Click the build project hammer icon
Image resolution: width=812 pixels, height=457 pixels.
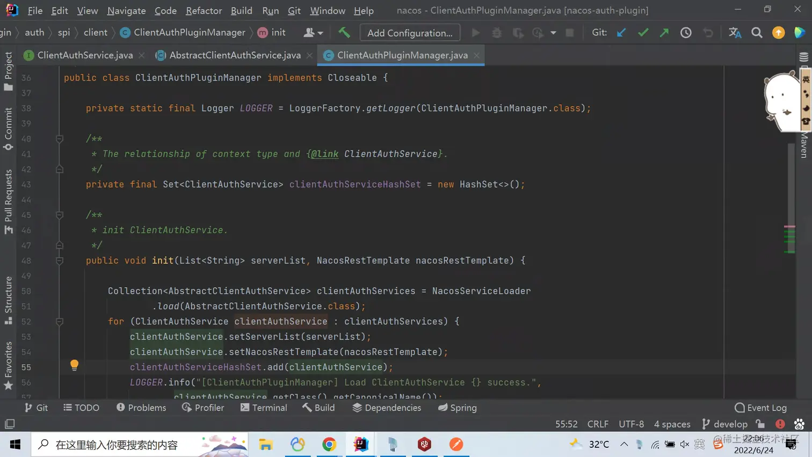[x=344, y=32]
